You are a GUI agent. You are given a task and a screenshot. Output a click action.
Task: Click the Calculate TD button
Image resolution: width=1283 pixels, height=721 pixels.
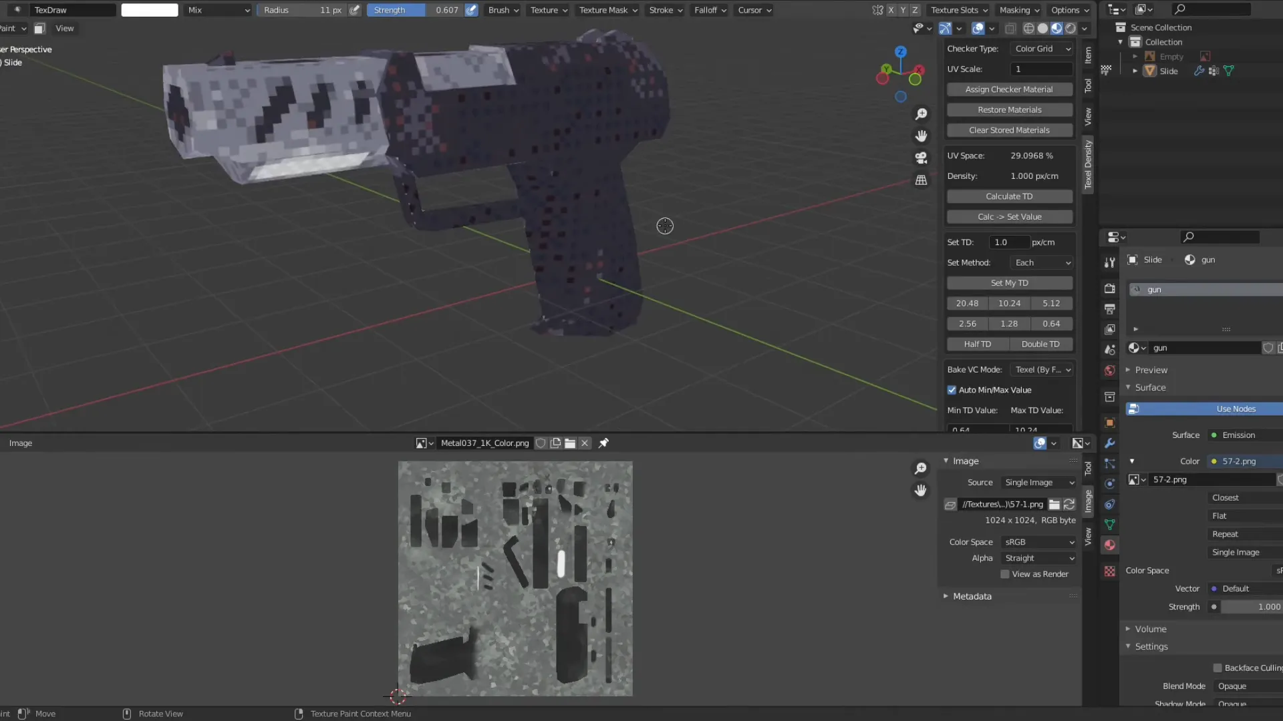coord(1009,196)
